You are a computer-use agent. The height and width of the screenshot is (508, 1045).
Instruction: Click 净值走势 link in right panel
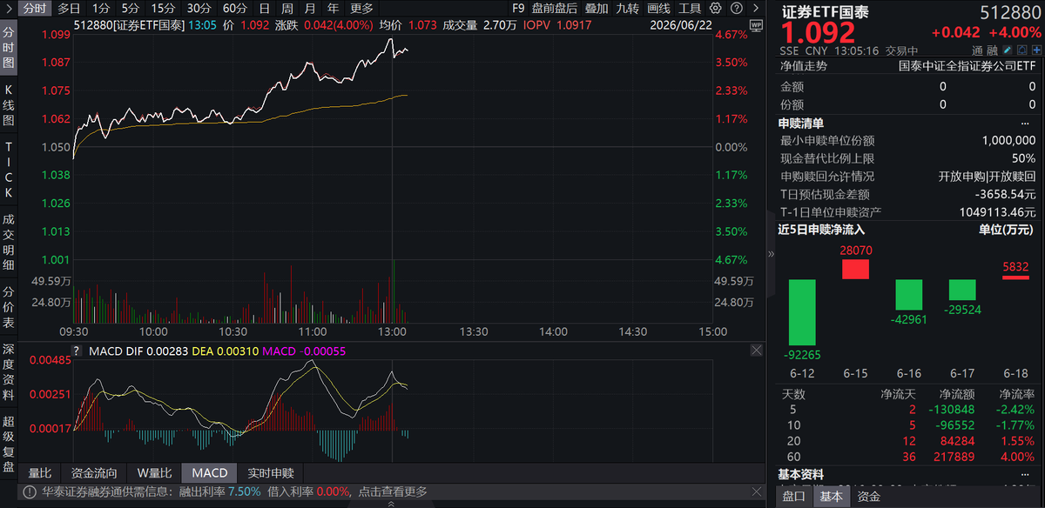pos(804,66)
